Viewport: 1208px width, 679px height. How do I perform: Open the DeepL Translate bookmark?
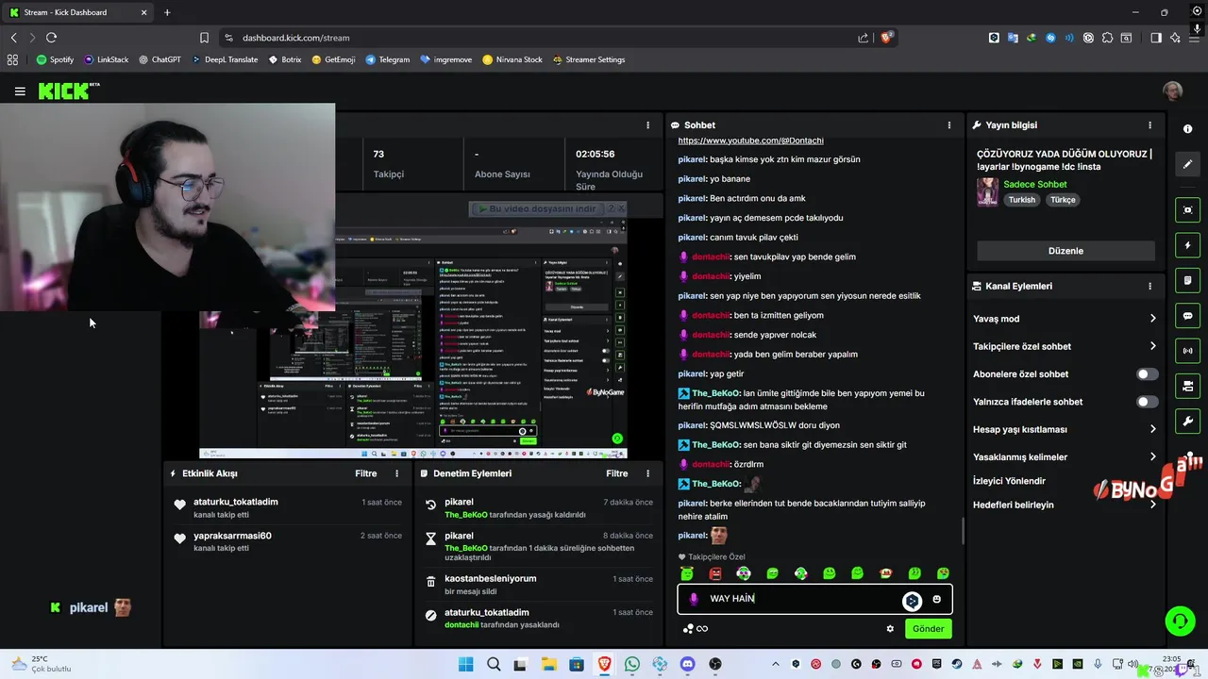[x=225, y=59]
